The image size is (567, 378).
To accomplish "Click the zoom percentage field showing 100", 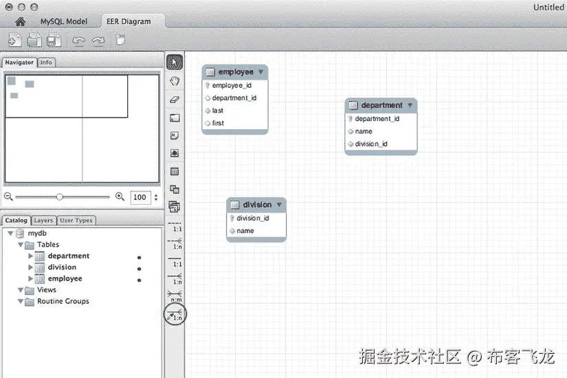I will (140, 197).
